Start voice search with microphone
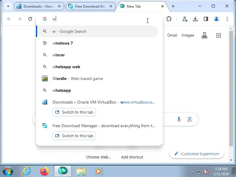Viewport: 236px width, 177px height. pyautogui.click(x=179, y=119)
